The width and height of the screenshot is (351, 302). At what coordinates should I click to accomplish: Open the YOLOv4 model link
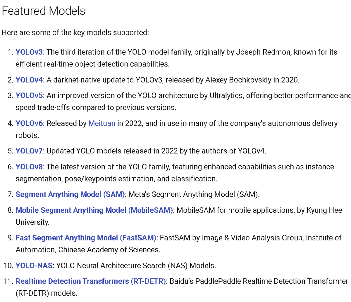[x=29, y=80]
